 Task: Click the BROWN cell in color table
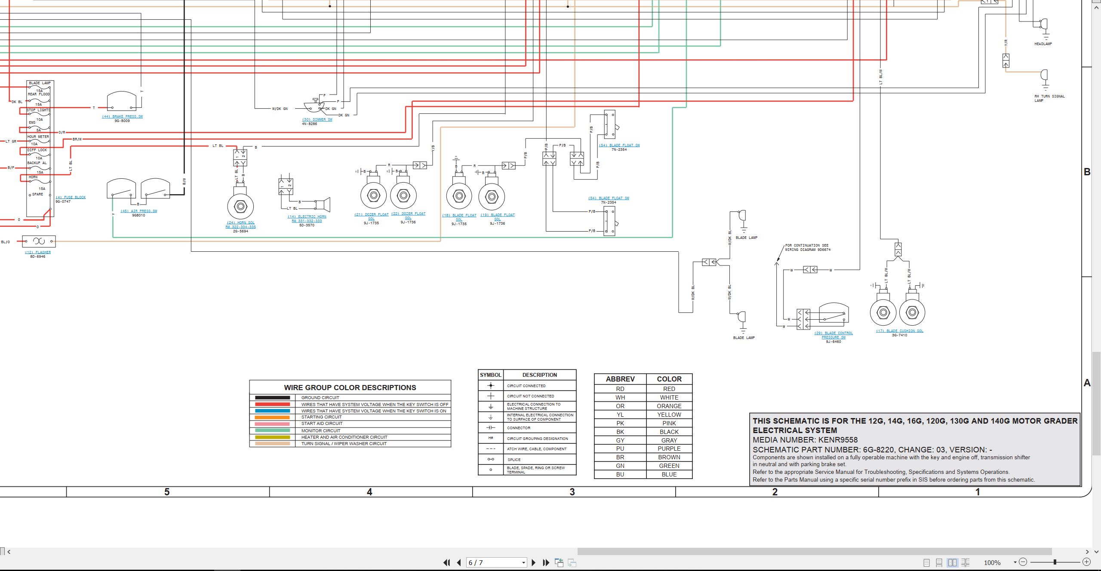pyautogui.click(x=669, y=457)
